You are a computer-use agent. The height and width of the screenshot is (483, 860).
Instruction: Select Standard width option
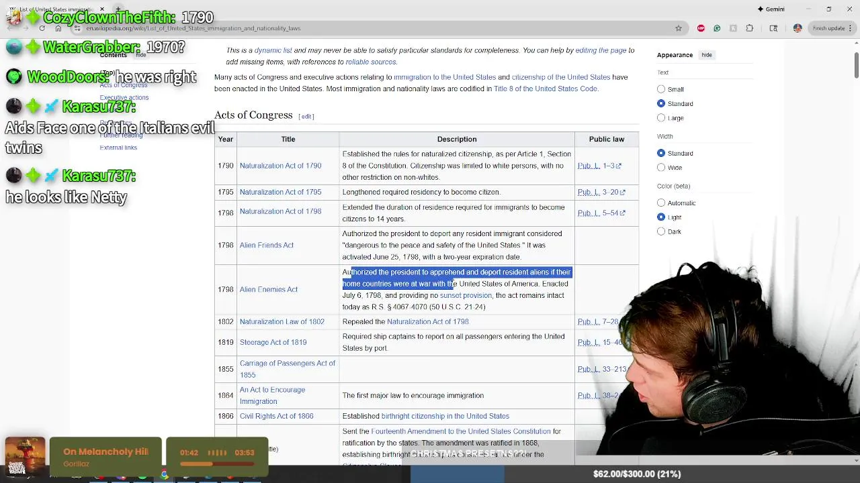point(661,153)
